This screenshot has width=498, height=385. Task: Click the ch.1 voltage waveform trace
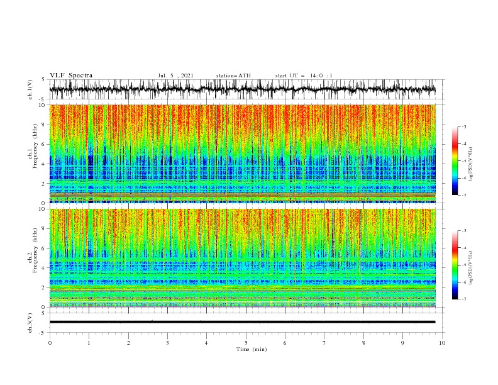pos(242,89)
